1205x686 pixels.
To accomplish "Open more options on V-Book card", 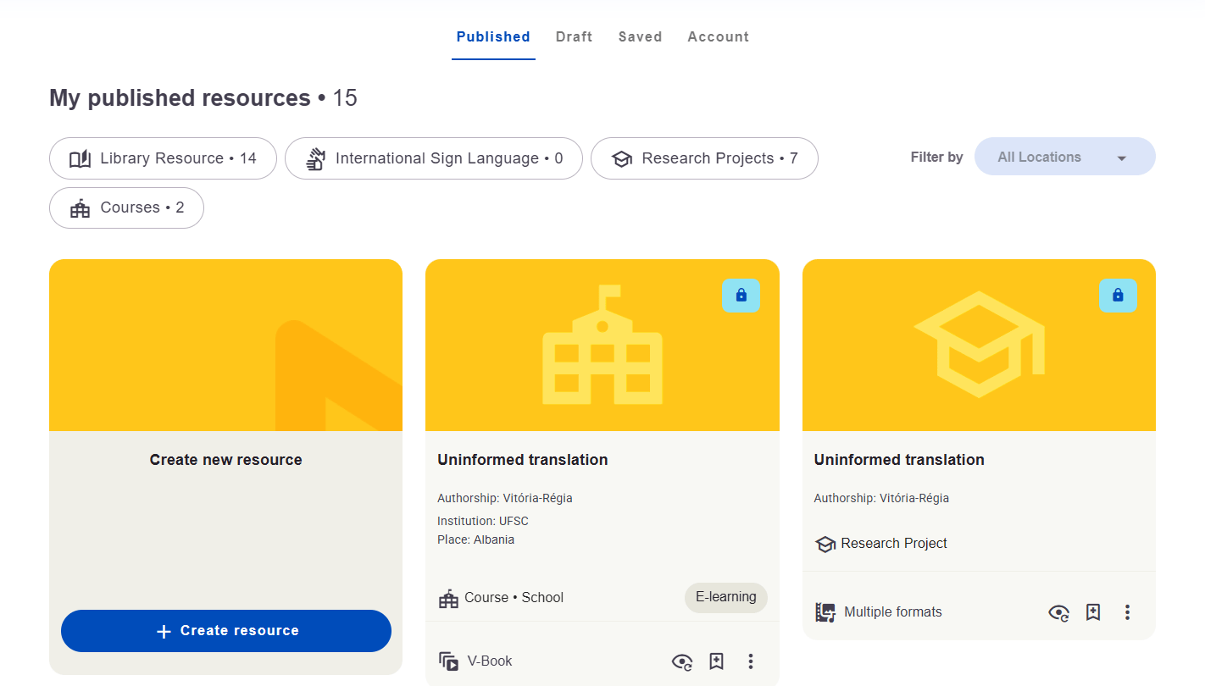I will (751, 661).
